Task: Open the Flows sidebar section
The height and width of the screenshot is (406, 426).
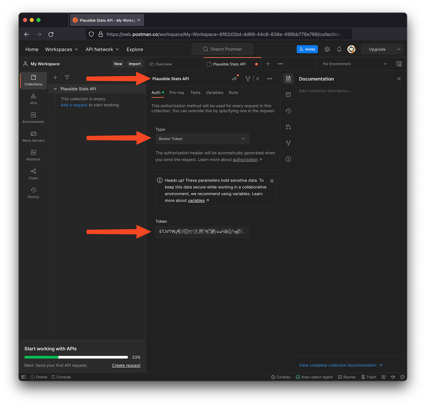Action: click(33, 174)
